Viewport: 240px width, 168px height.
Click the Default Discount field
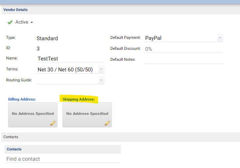point(183,49)
